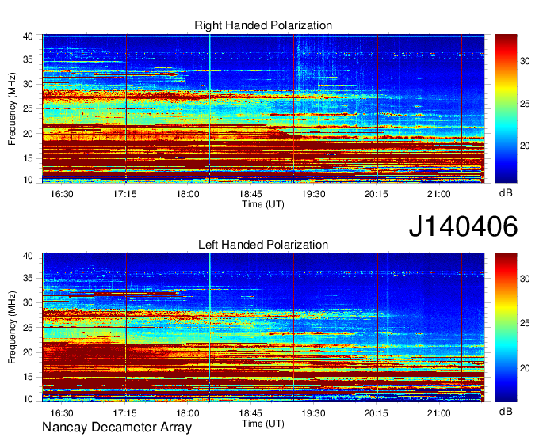Click the 35 MHz tick on Left Handed frequency axis

[x=28, y=278]
